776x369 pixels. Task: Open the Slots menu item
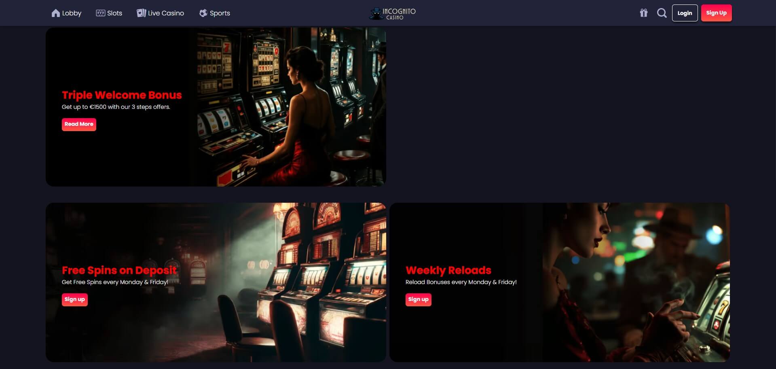(x=109, y=13)
